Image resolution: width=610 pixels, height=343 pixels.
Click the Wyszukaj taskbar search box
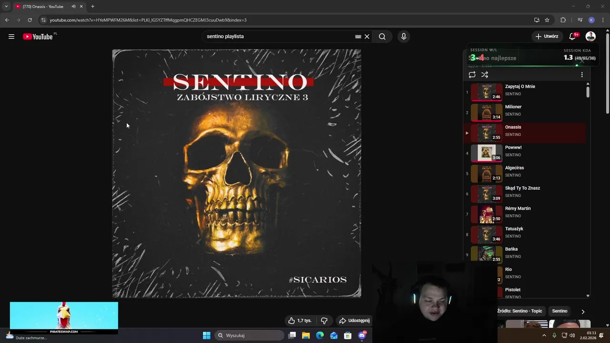(249, 335)
